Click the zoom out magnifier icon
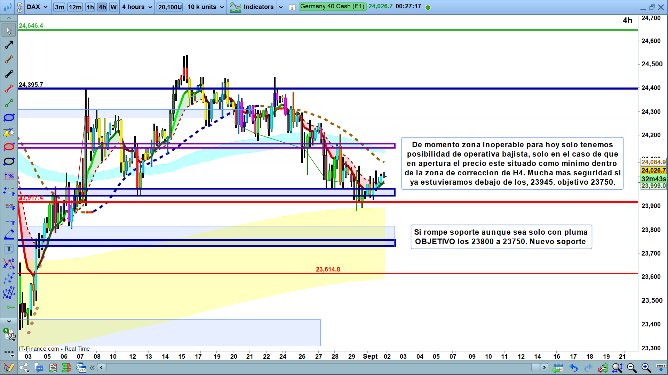 631,367
